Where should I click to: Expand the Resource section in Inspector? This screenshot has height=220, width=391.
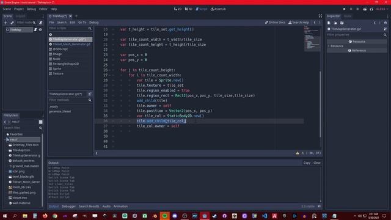[x=329, y=46]
